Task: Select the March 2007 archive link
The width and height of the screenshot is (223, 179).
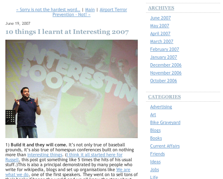Action: [x=162, y=41]
